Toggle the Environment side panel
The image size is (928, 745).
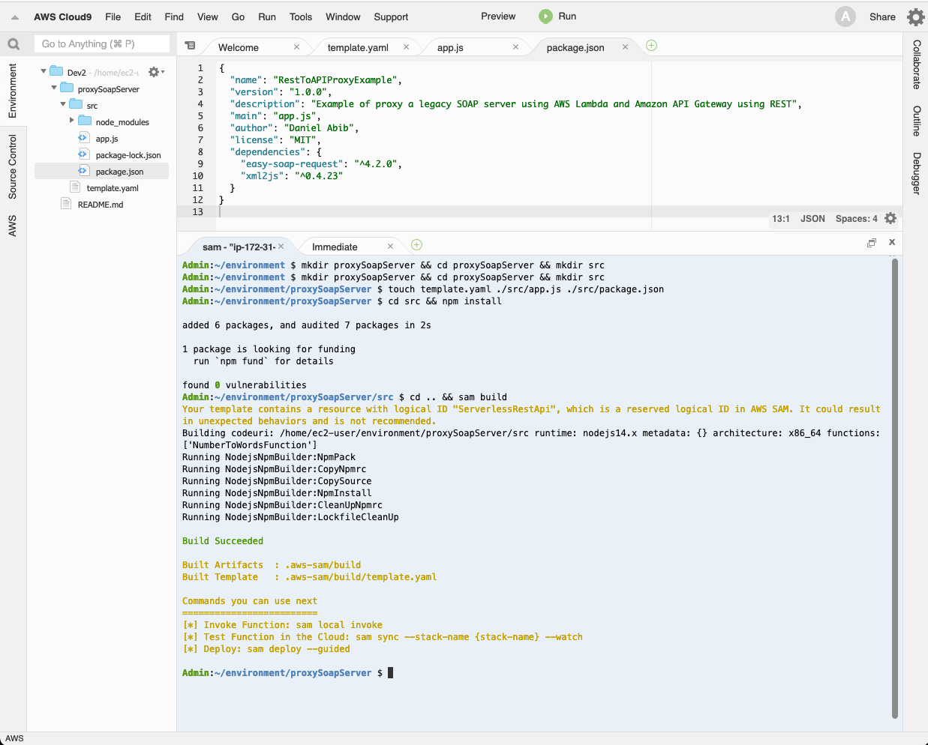point(13,91)
